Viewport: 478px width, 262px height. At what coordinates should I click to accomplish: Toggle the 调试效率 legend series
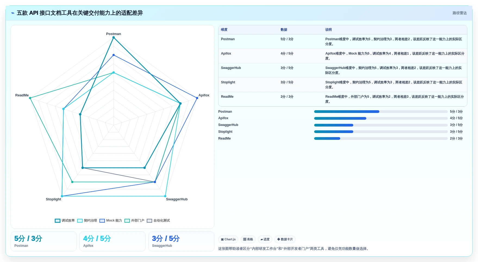click(65, 220)
